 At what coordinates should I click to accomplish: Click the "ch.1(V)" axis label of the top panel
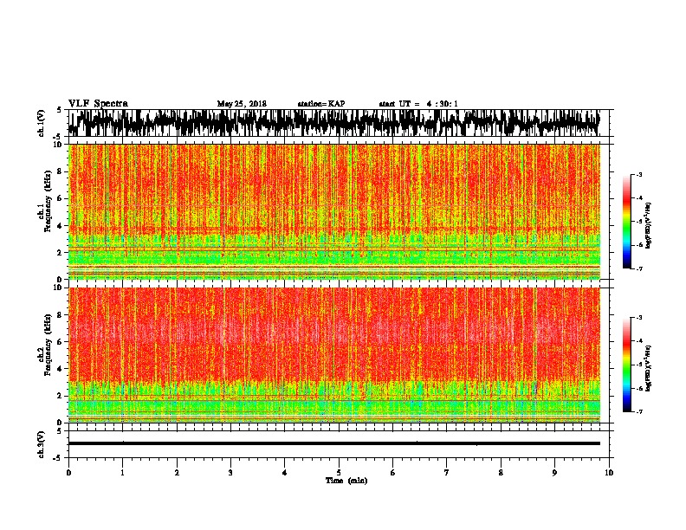click(42, 123)
